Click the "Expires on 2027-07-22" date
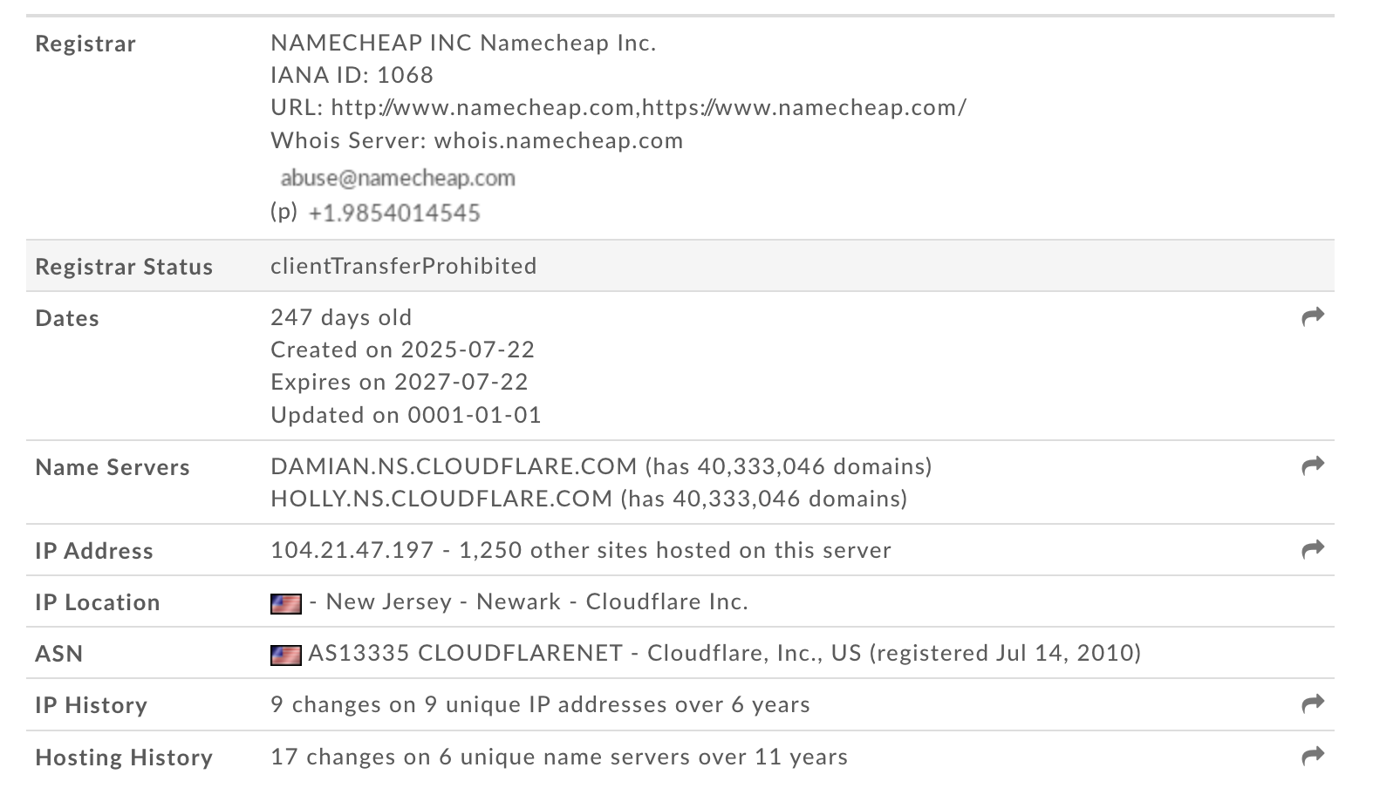This screenshot has height=788, width=1373. click(400, 382)
